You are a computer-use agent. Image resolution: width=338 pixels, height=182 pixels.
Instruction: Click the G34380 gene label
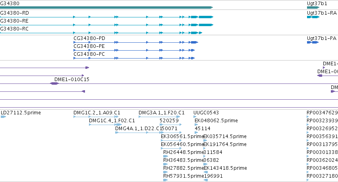[10, 4]
